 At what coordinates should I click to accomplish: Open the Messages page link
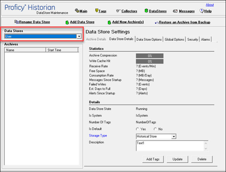[187, 11]
